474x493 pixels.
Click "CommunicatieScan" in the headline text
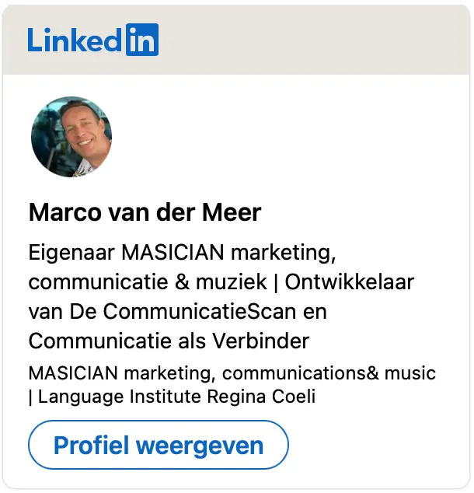pos(200,311)
